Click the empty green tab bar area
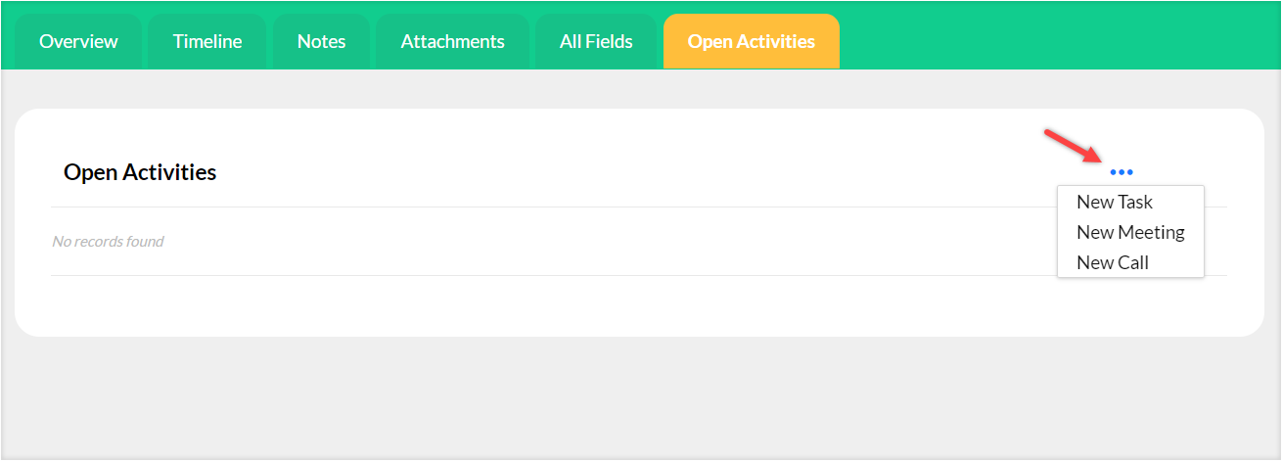This screenshot has width=1282, height=461. 1057,39
